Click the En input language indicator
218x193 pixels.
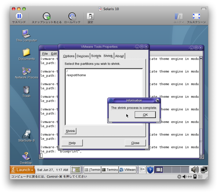coord(142,169)
